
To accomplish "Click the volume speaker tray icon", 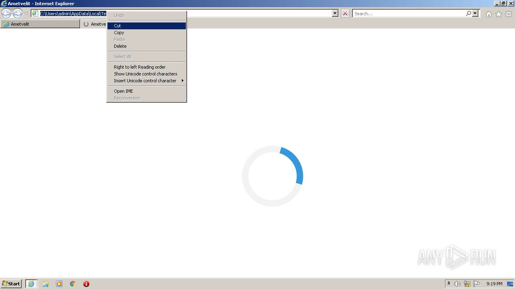I will 457,284.
